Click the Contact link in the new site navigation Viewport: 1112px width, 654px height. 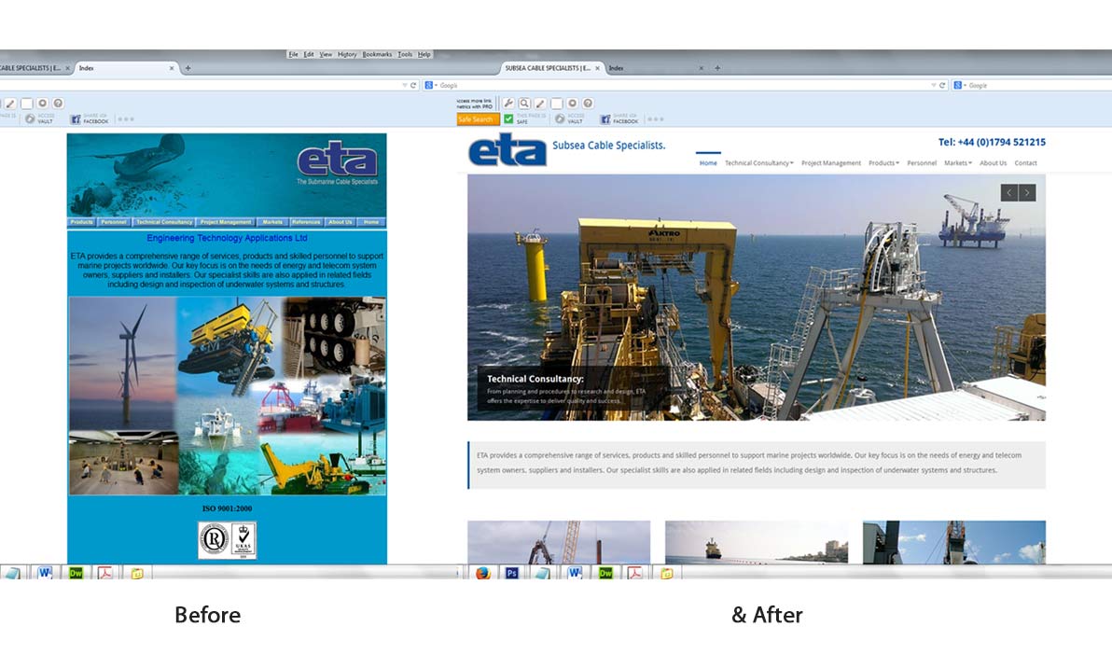1025,163
